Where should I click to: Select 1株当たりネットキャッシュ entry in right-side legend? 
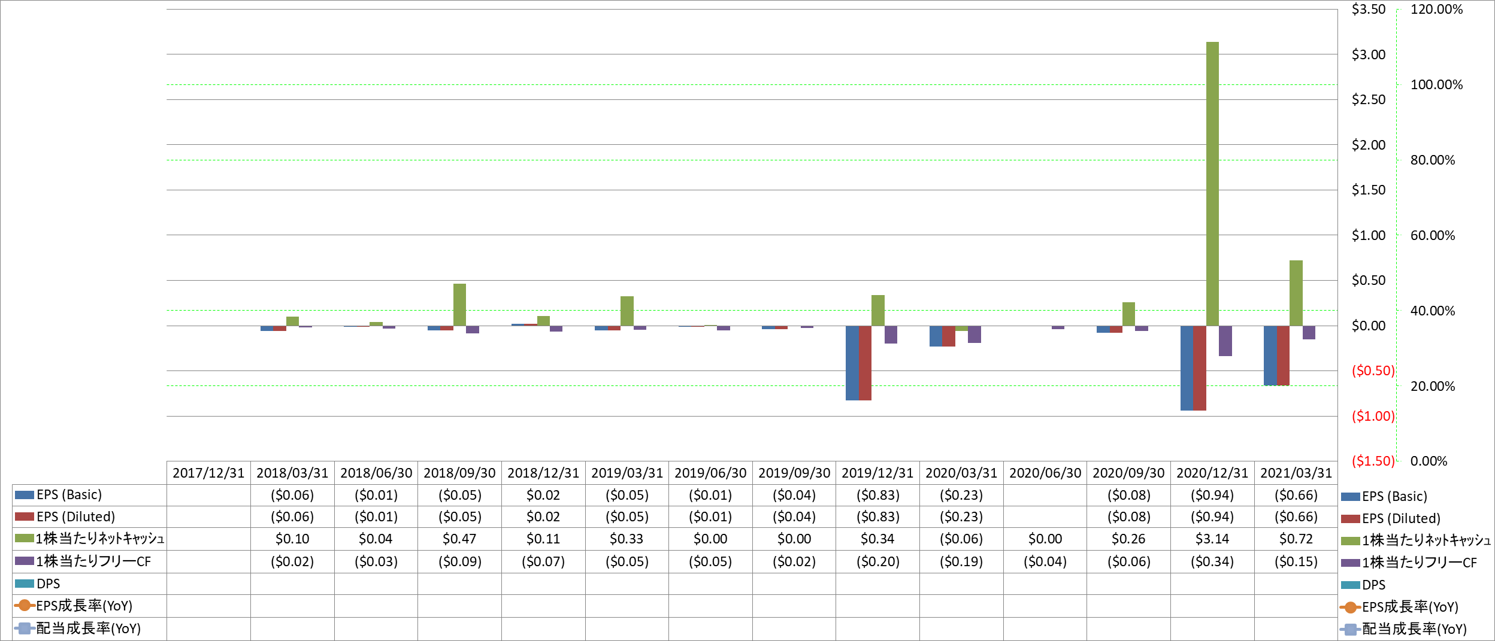1416,541
